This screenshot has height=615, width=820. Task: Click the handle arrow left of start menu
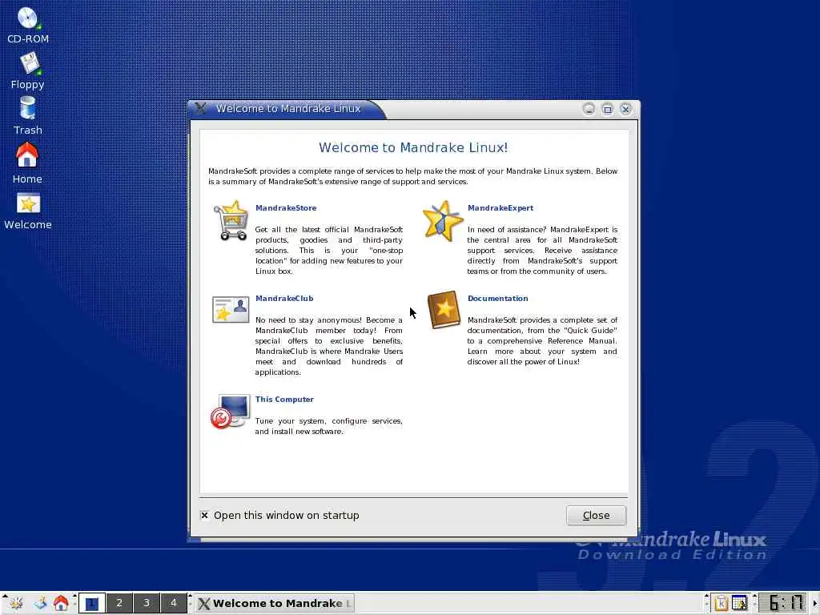[4, 596]
